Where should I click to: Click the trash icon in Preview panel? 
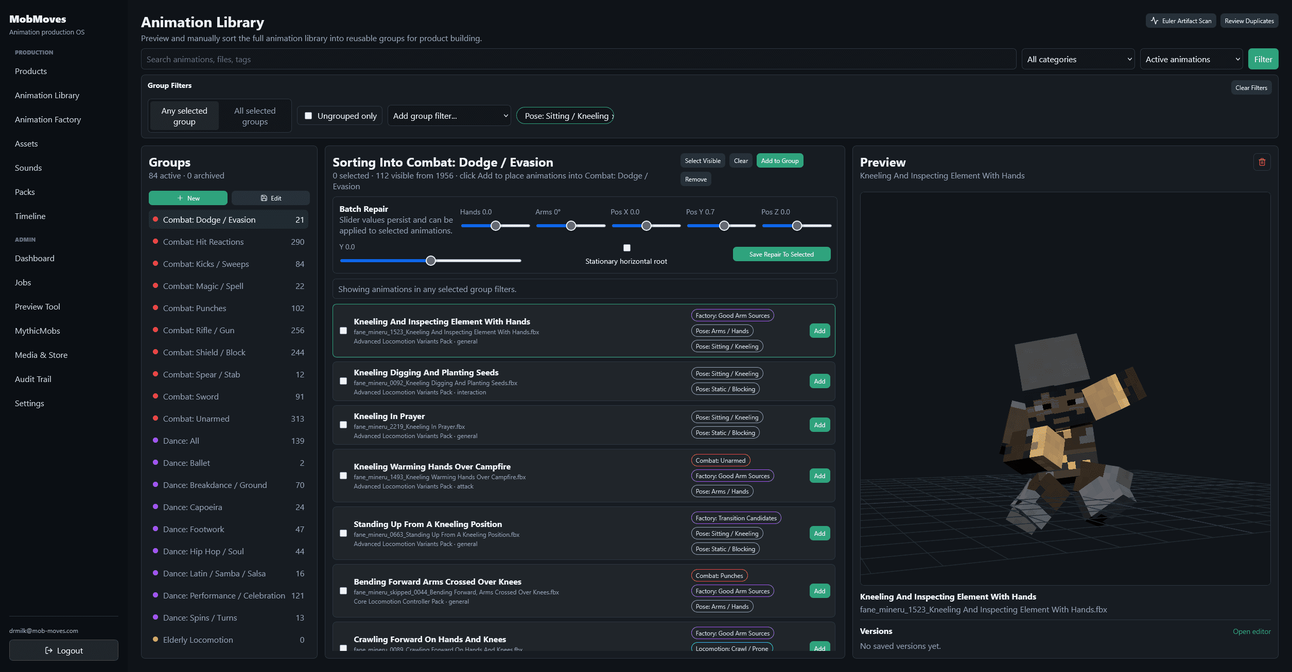coord(1262,162)
